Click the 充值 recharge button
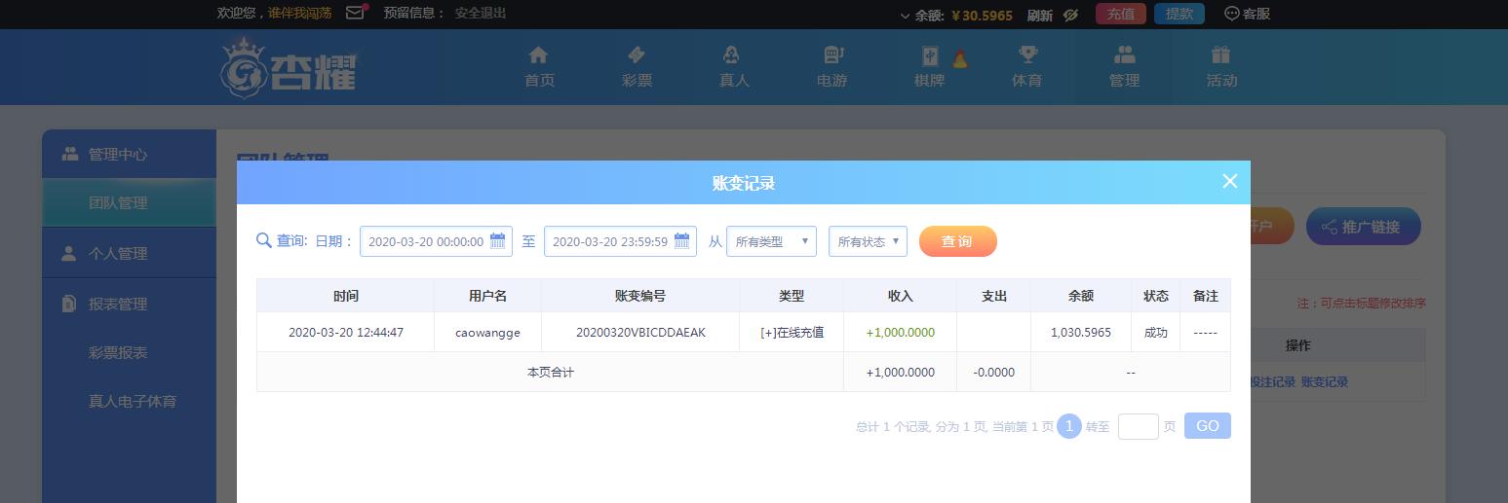The image size is (1508, 503). point(1120,14)
